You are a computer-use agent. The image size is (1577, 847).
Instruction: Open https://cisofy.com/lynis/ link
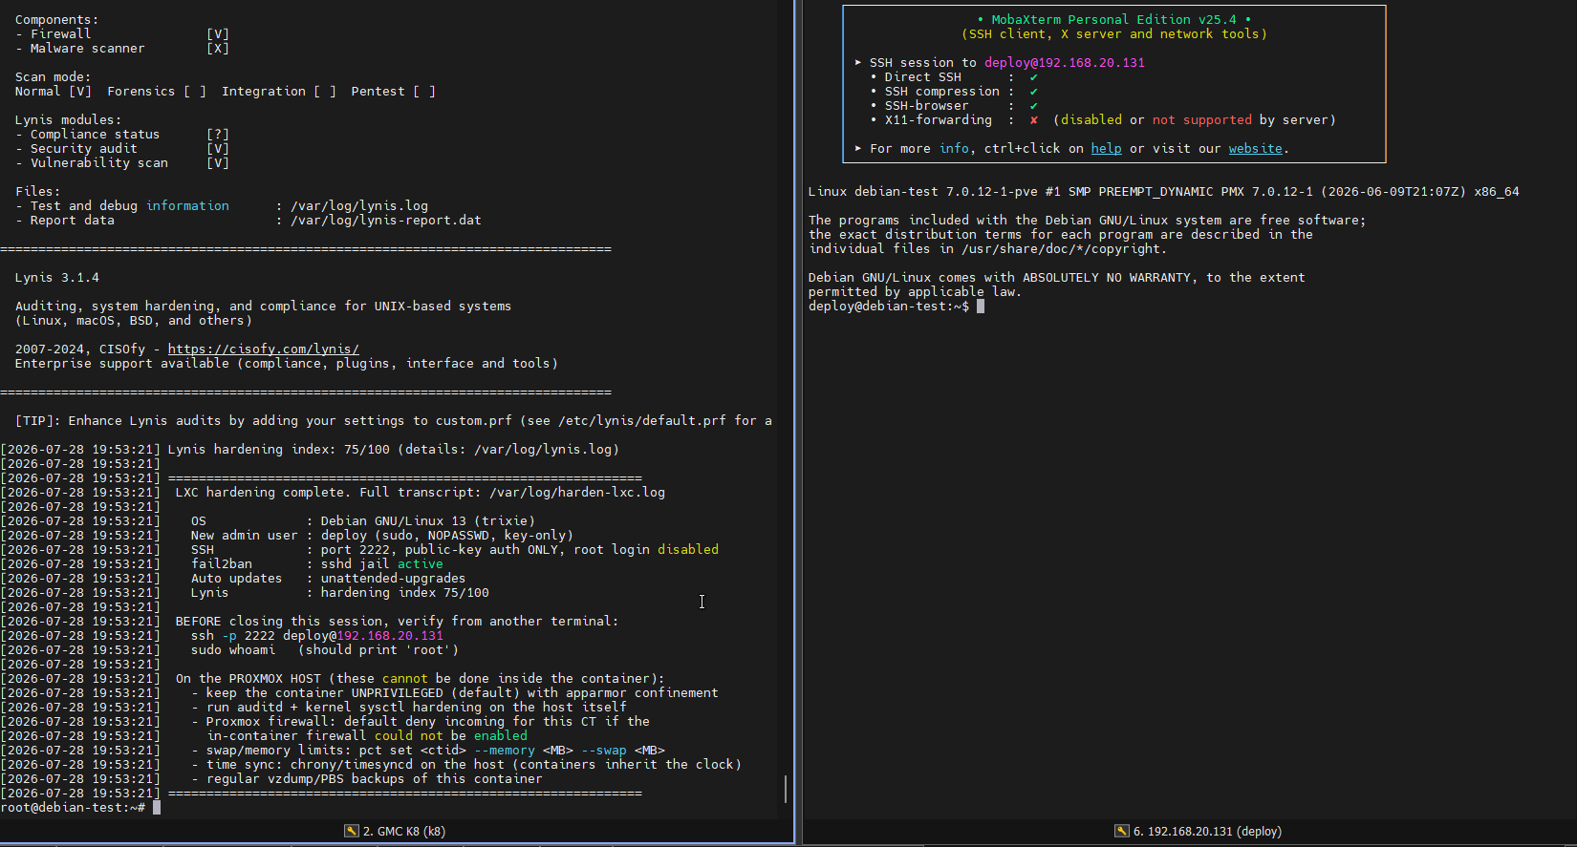264,349
